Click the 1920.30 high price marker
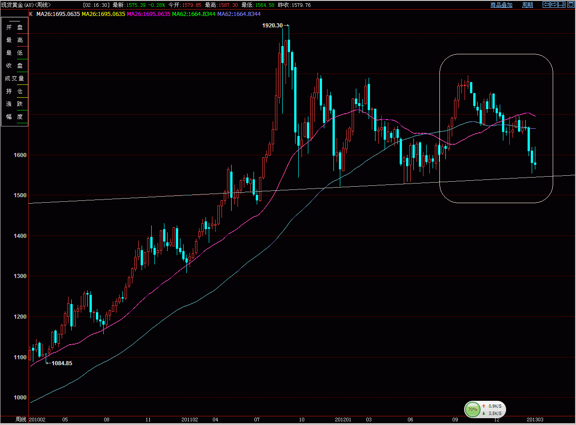576x425 pixels. [272, 26]
